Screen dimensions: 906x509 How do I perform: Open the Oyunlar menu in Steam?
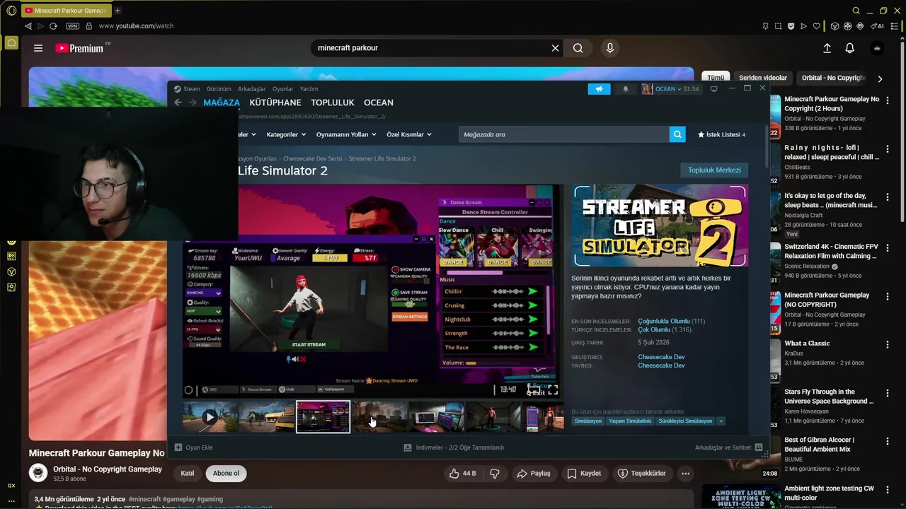(283, 89)
